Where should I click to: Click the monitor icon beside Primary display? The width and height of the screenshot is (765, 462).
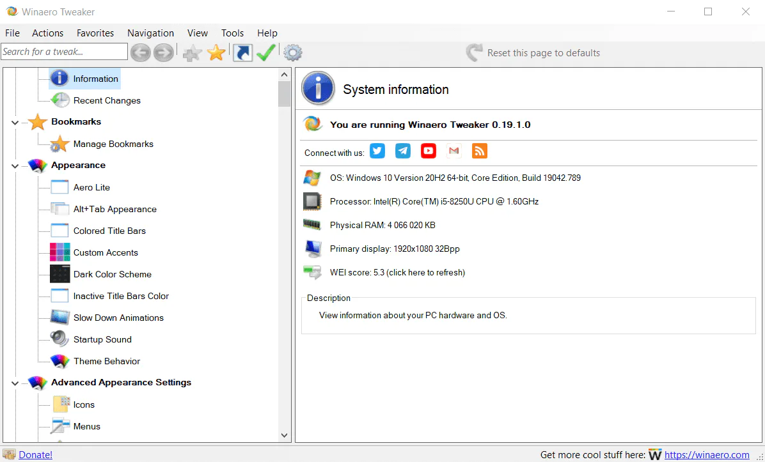click(313, 249)
